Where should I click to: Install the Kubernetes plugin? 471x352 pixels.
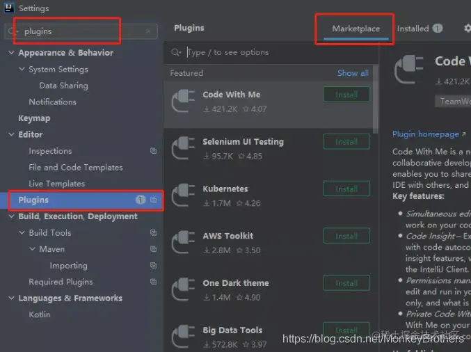[x=346, y=189]
